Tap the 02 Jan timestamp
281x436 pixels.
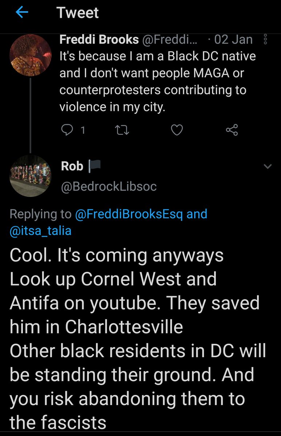233,40
